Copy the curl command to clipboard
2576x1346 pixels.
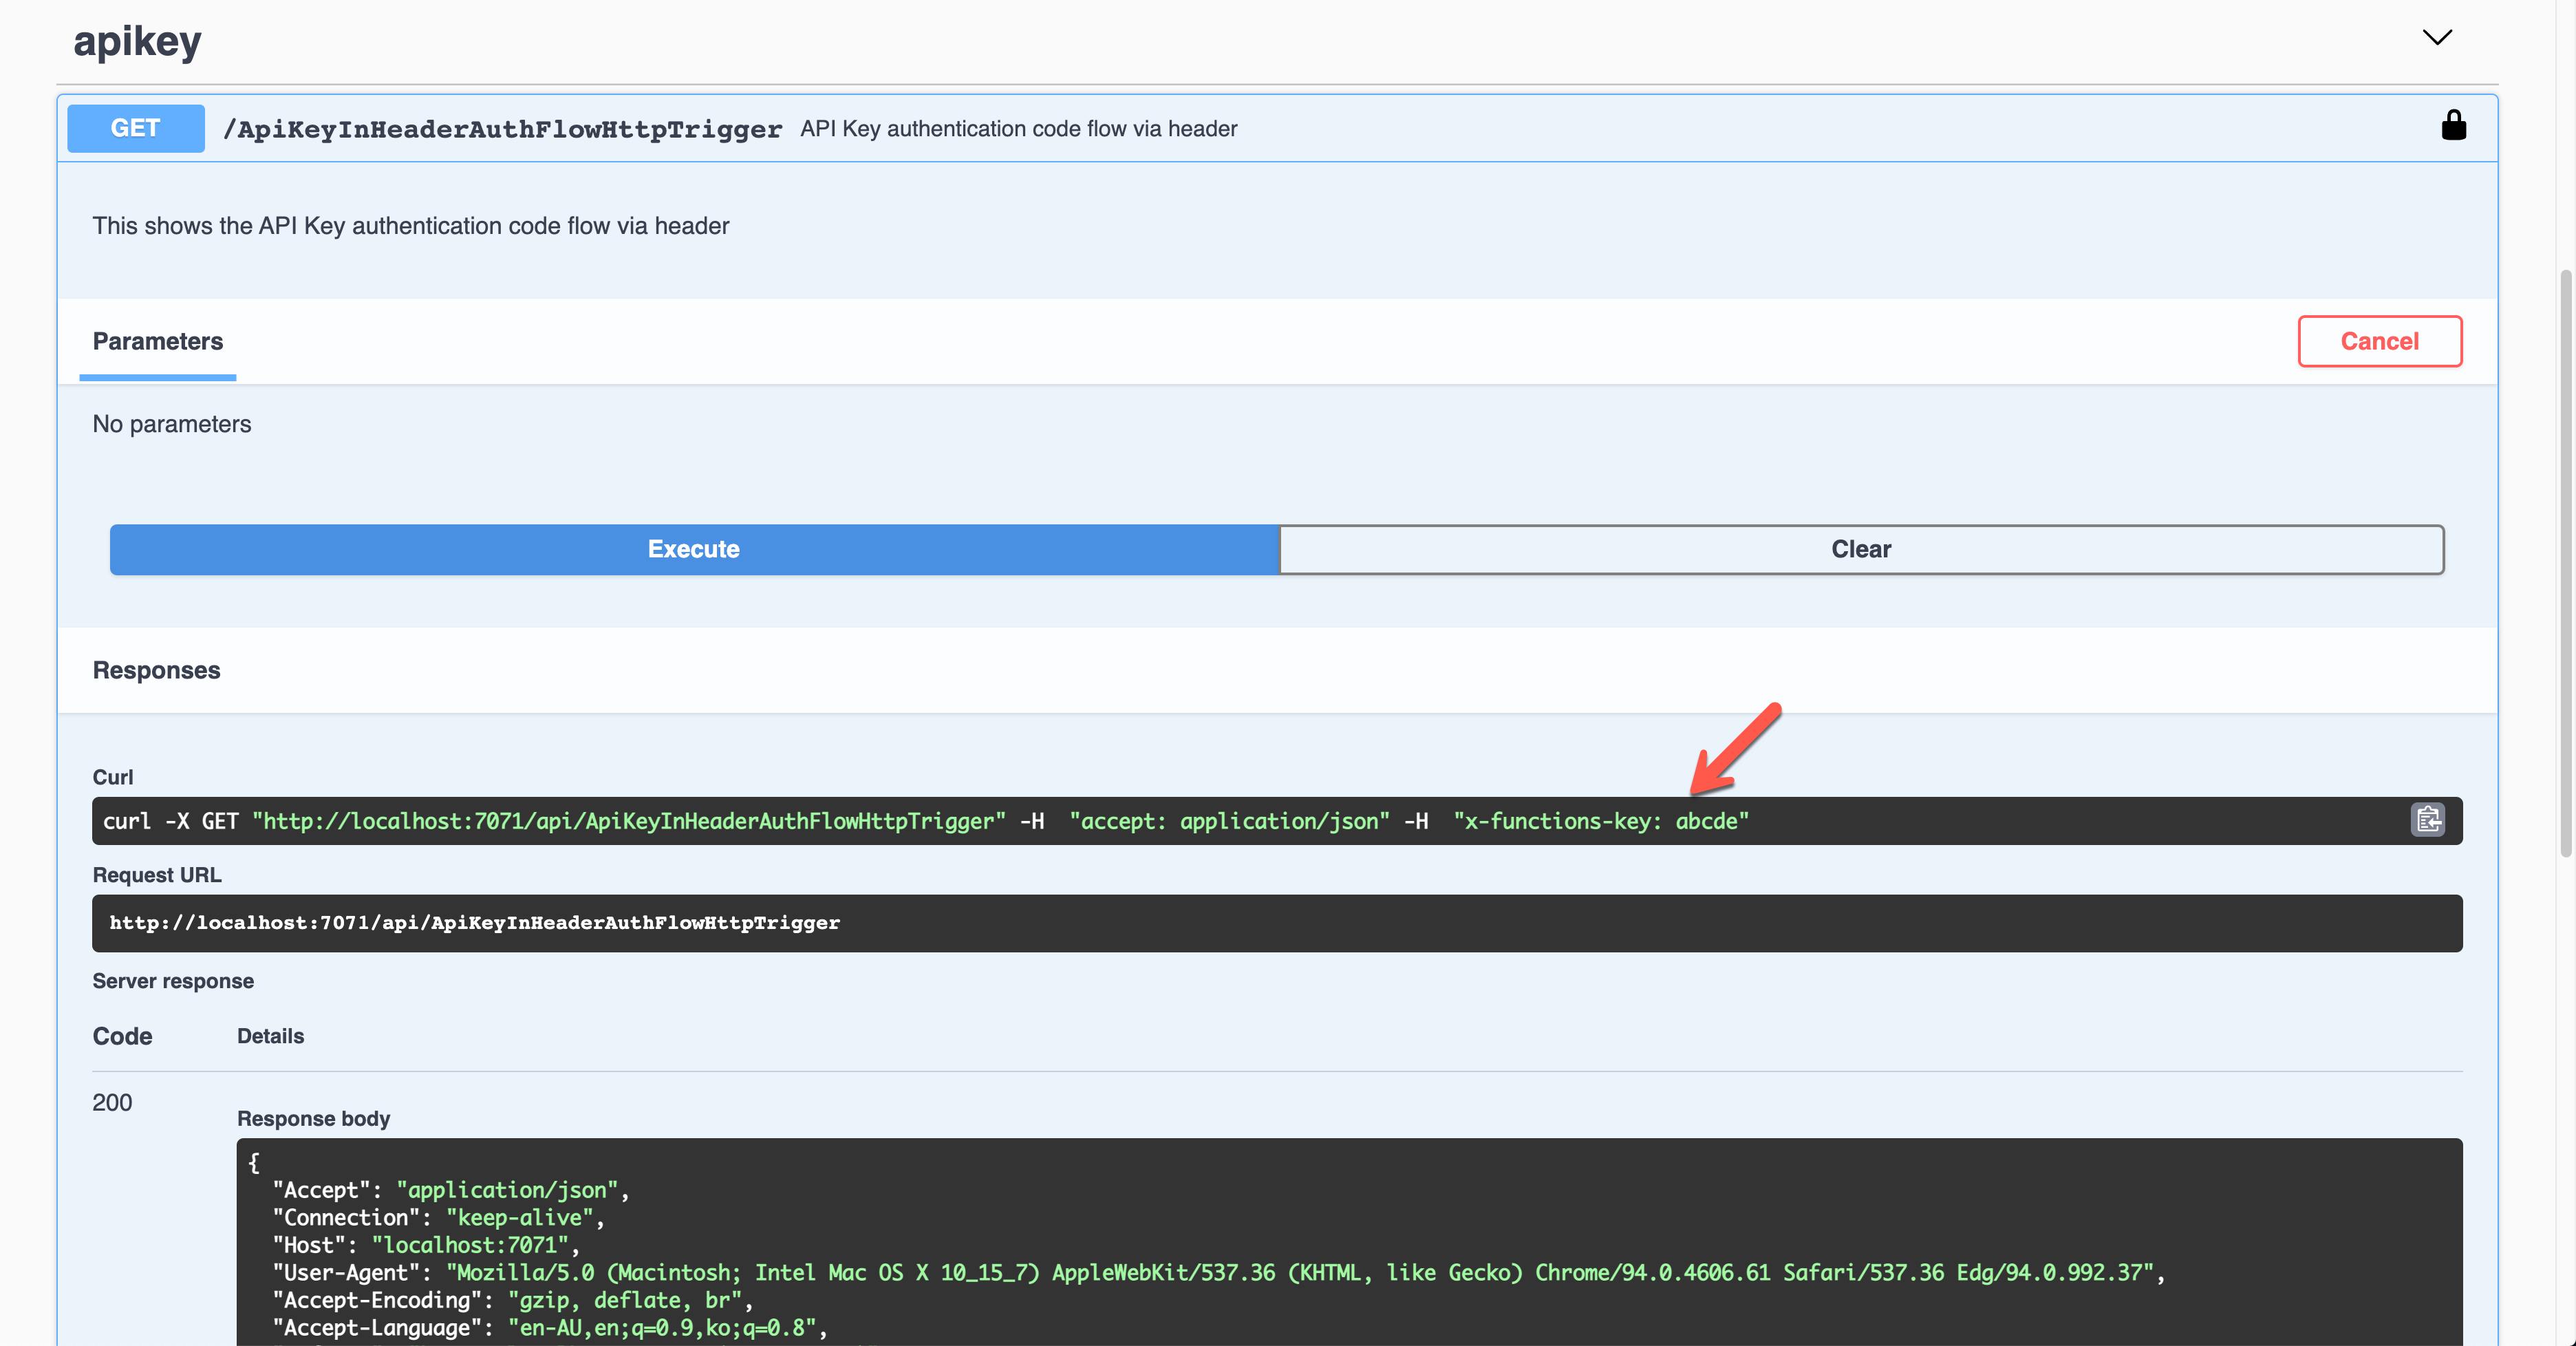2428,820
